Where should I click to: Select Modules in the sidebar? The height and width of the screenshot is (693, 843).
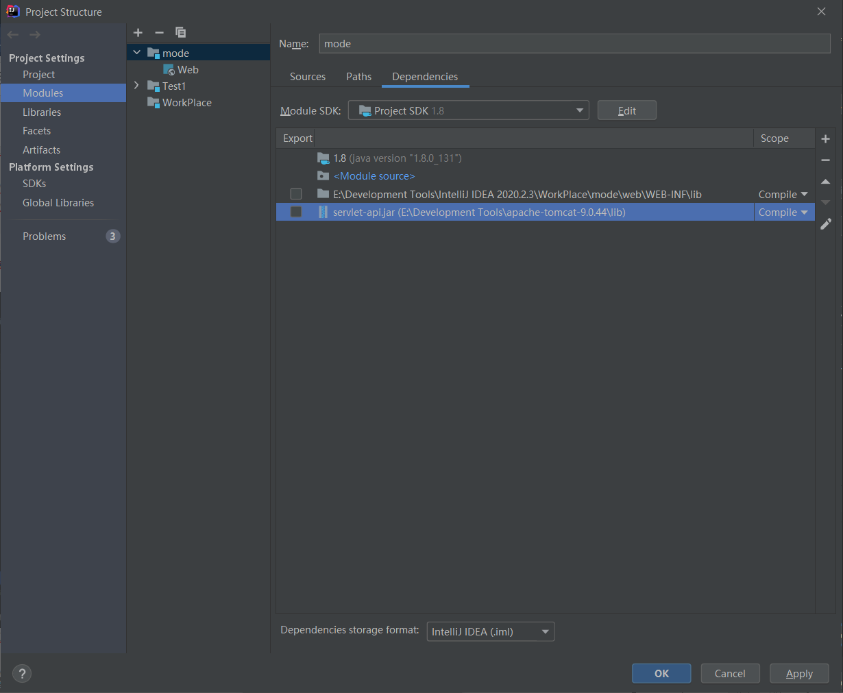[x=63, y=93]
